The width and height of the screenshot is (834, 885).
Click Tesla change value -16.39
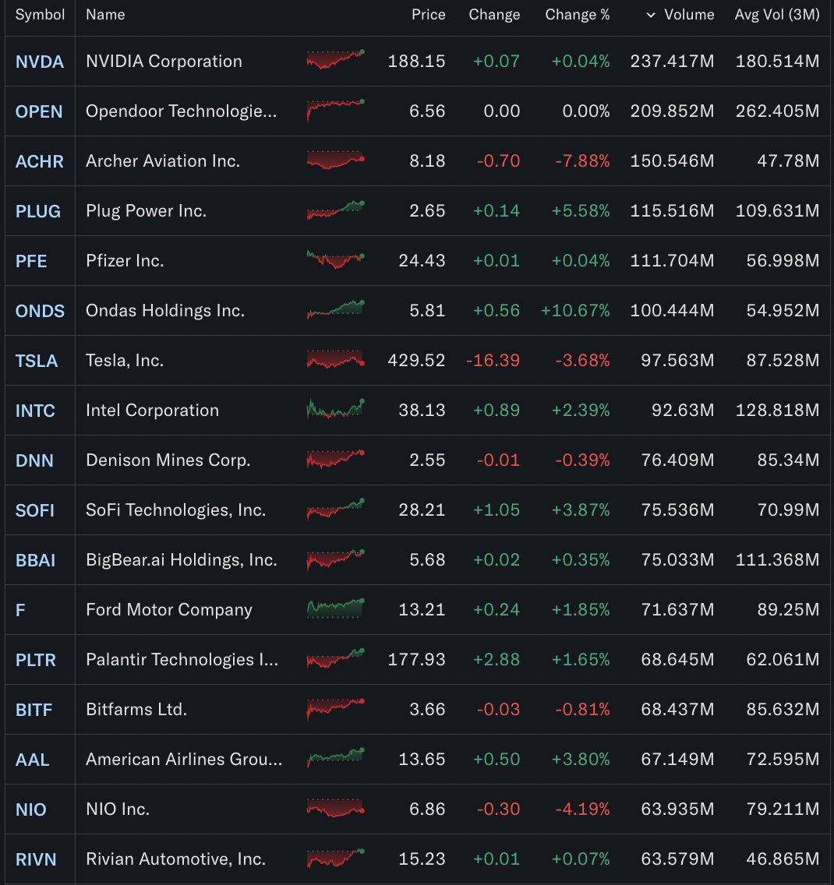click(x=493, y=360)
